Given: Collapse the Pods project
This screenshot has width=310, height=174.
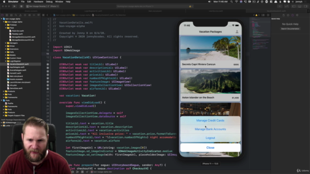Looking at the screenshot, I should coord(1,100).
